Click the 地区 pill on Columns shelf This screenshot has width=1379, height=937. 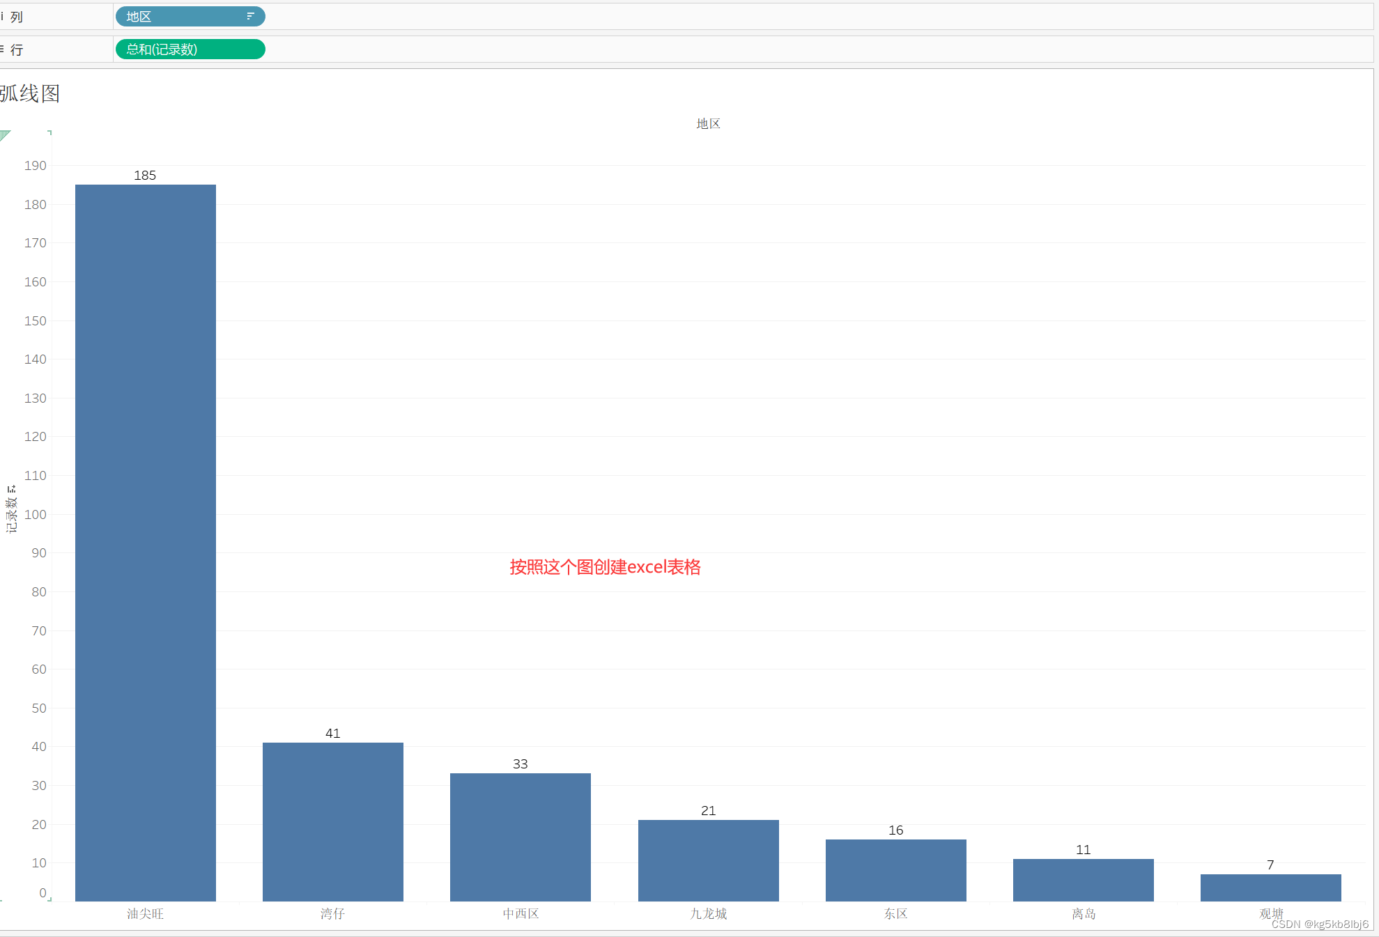tap(190, 17)
